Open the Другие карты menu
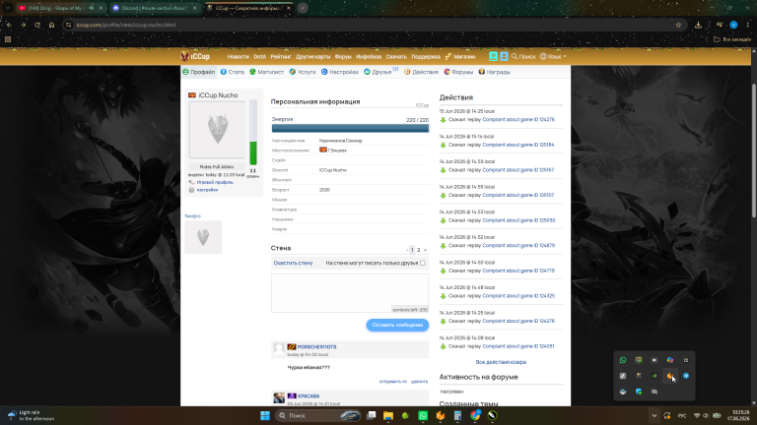Screen dimensions: 757x425 point(312,57)
